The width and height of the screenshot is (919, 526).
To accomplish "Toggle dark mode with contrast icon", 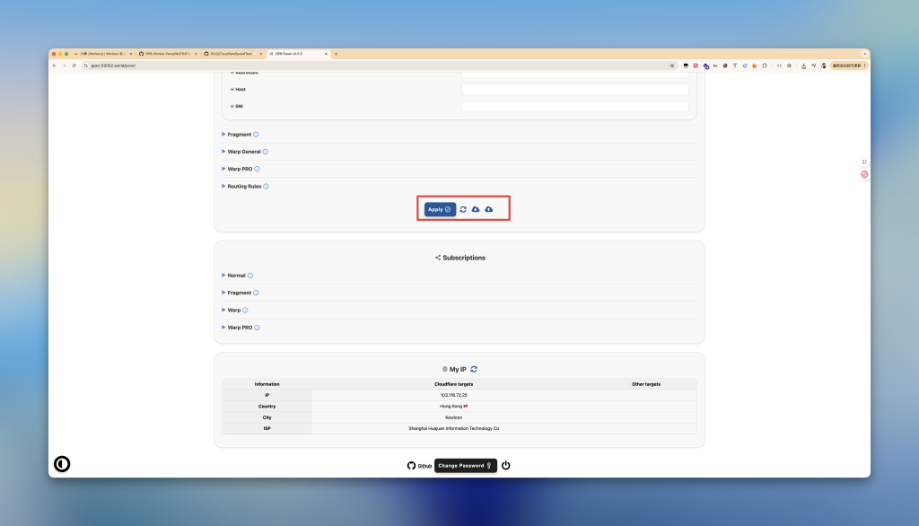I will point(62,464).
